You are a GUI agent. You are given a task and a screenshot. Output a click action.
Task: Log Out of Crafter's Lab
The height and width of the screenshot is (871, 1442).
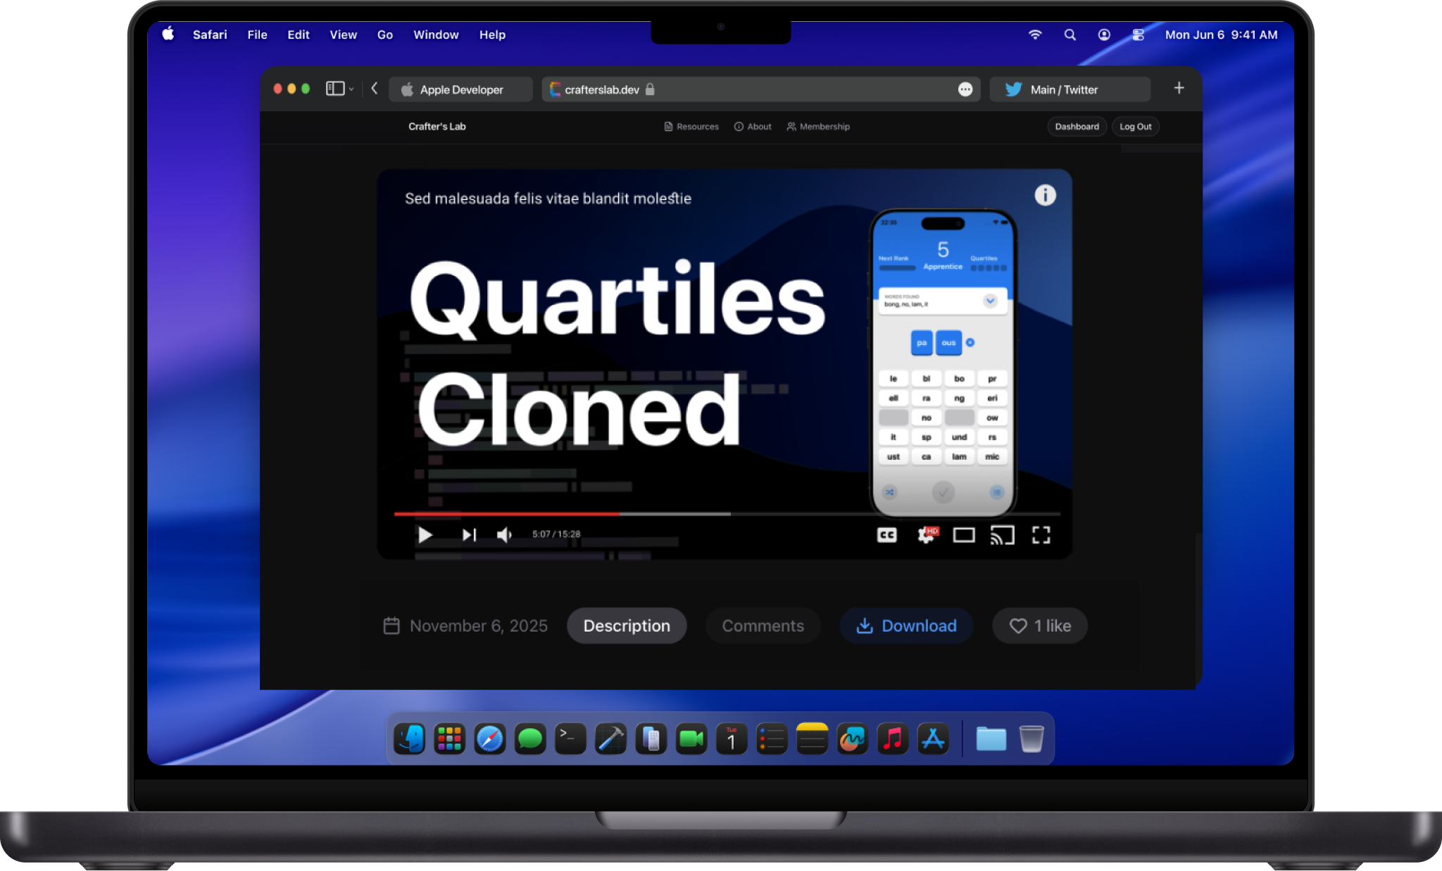coord(1135,127)
